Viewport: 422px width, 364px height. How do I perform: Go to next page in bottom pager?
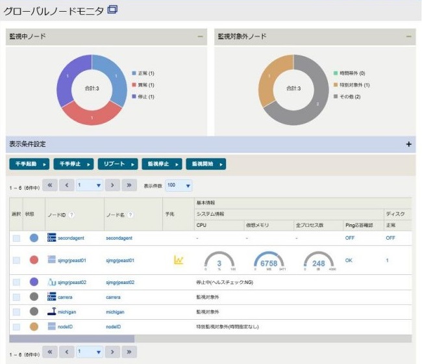point(112,352)
